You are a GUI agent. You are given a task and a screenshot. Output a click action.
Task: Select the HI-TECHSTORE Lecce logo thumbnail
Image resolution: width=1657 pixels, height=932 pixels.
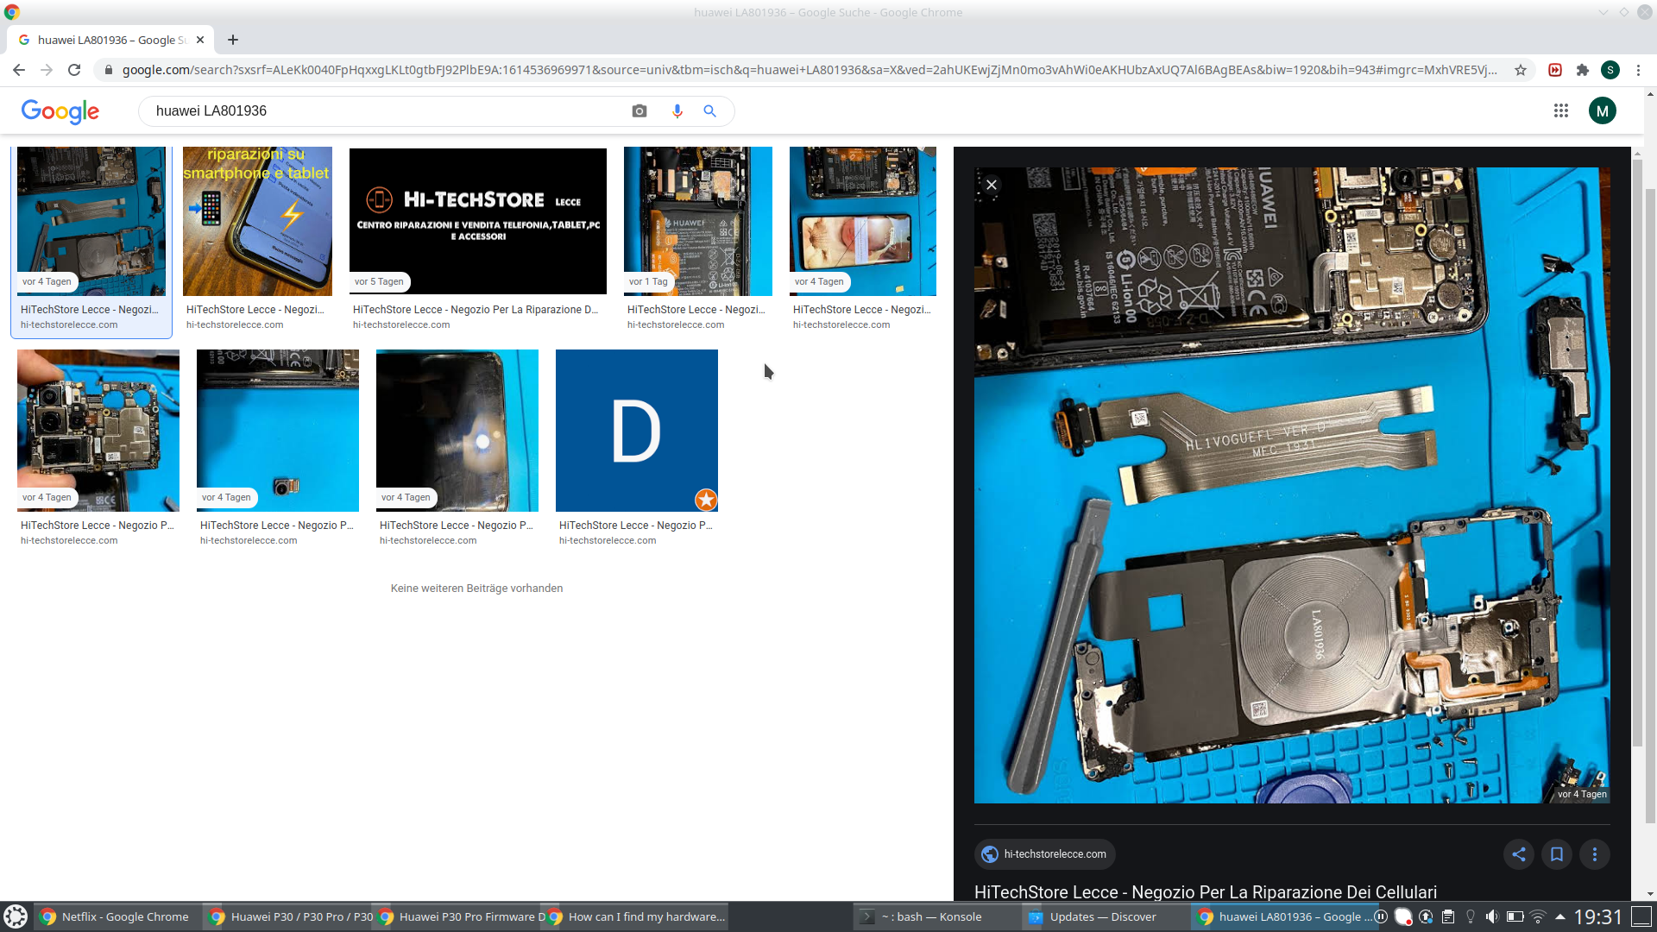[x=478, y=221]
